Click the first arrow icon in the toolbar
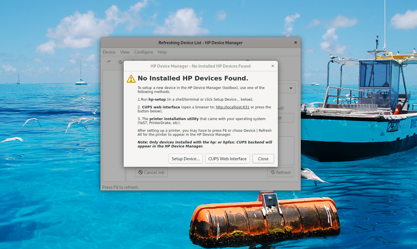Viewport: 417px width, 249px height. tap(109, 62)
